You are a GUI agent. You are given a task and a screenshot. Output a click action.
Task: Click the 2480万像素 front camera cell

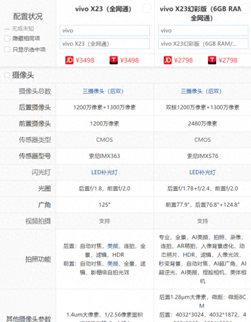pos(202,124)
